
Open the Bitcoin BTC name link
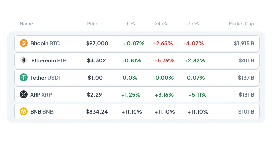[45, 43]
